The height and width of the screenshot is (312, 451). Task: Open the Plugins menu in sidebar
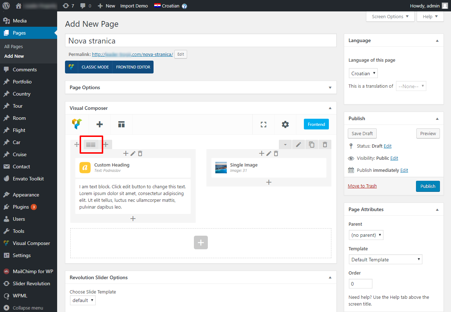tap(21, 207)
